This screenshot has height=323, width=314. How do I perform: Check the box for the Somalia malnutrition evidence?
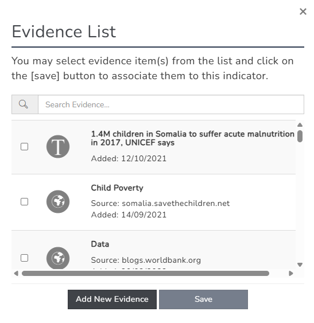coord(24,147)
